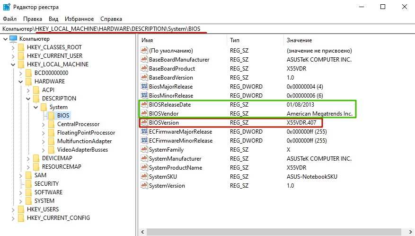
Task: Open the Справка menu
Action: tap(111, 19)
